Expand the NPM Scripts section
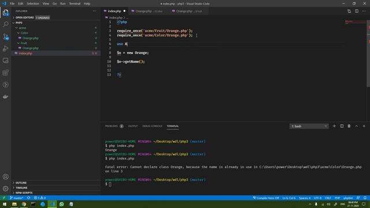This screenshot has width=370, height=208. click(56, 192)
